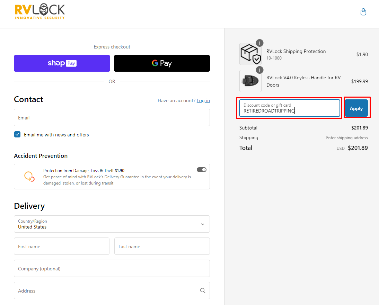This screenshot has height=305, width=379.
Task: Pay with Shop Pay express checkout
Action: (62, 63)
